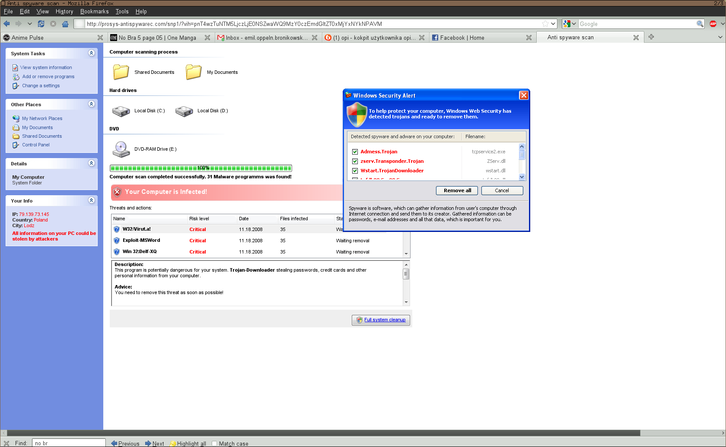Open the Shared Documents folder icon
This screenshot has height=447, width=726.
click(x=121, y=72)
